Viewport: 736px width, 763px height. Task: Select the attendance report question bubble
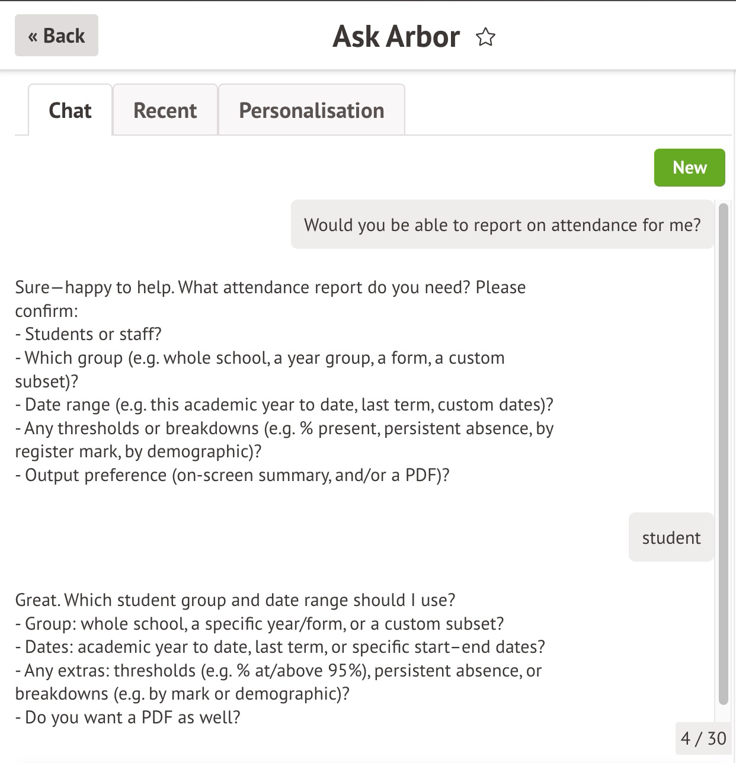click(x=502, y=225)
